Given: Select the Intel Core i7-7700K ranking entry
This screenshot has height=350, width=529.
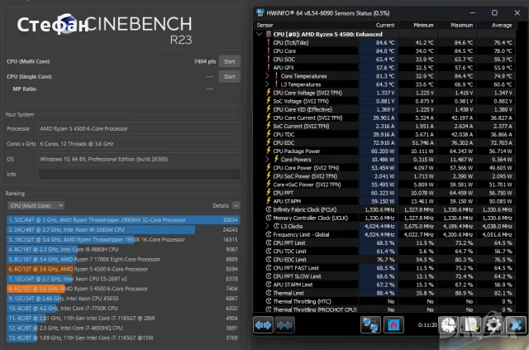Looking at the screenshot, I should (x=123, y=309).
